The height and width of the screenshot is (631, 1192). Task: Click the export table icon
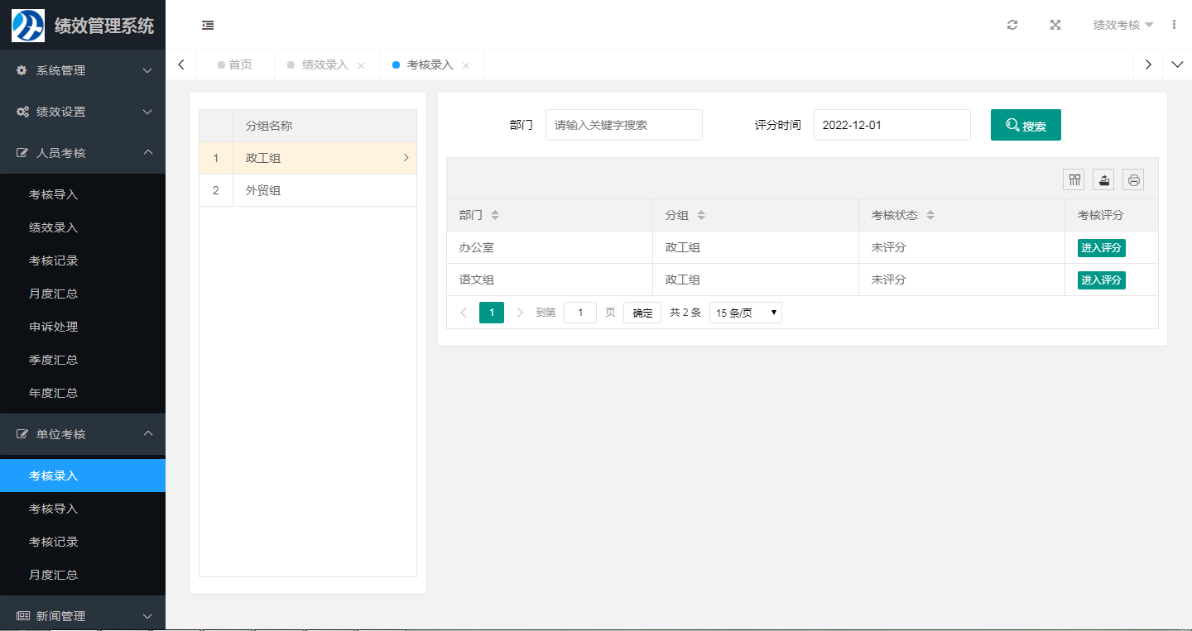click(1103, 179)
